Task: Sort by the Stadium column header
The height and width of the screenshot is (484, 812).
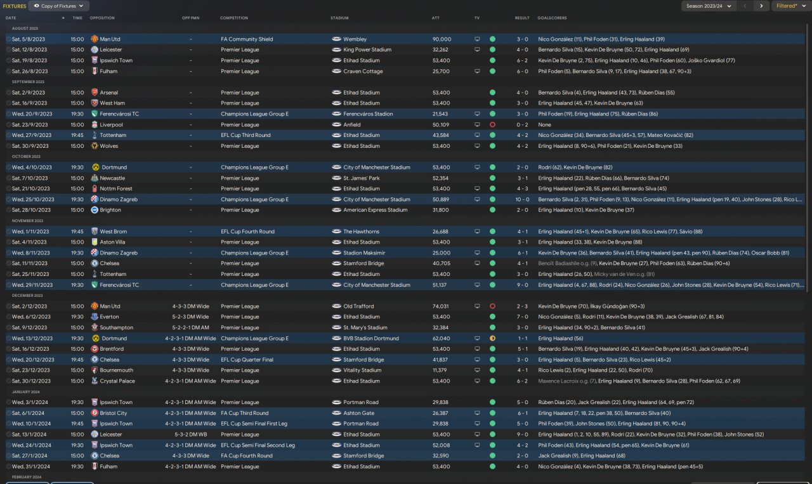Action: pos(339,18)
